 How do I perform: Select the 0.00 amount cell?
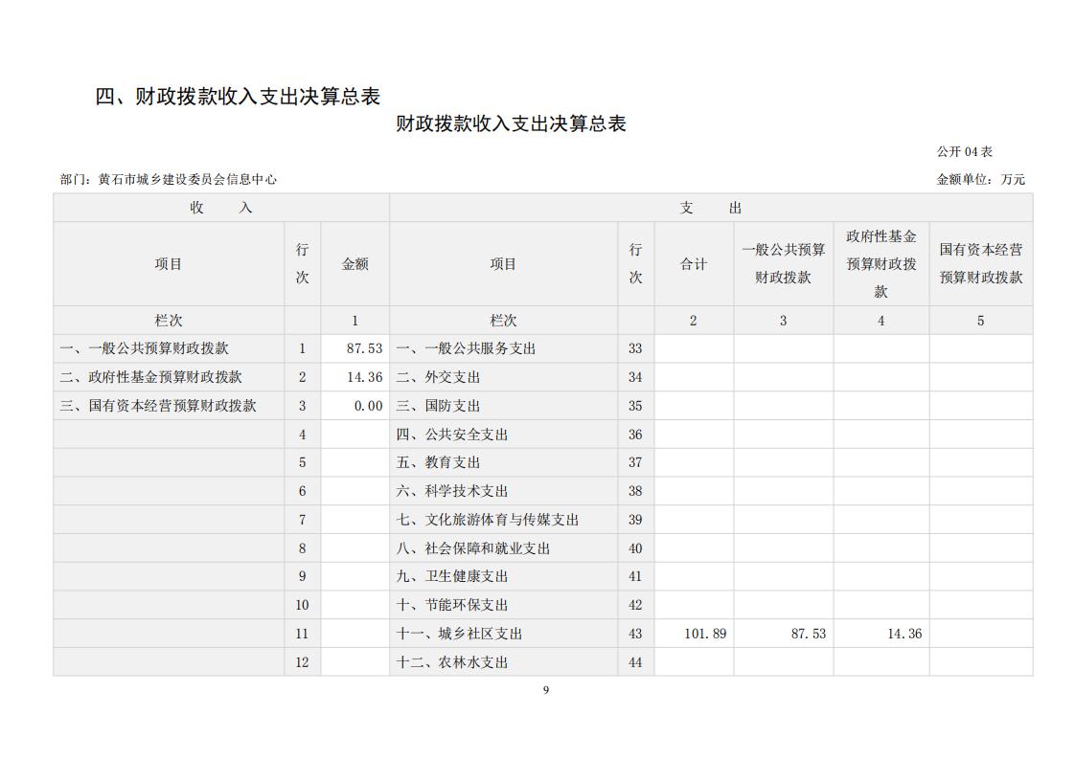pos(367,406)
